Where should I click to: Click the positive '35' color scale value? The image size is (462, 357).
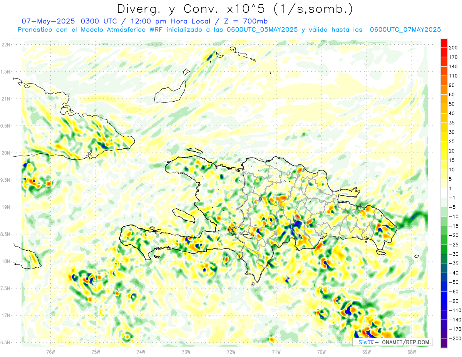(x=452, y=123)
